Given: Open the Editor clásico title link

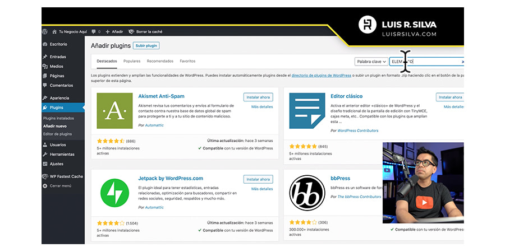Looking at the screenshot, I should [347, 96].
